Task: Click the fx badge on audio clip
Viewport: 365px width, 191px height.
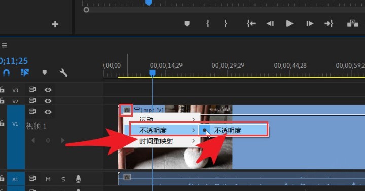Action: (x=127, y=177)
